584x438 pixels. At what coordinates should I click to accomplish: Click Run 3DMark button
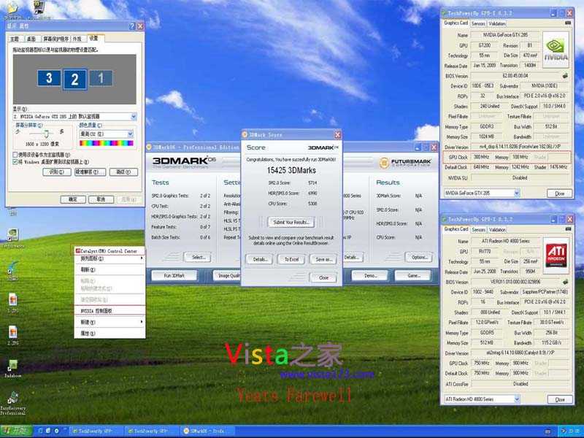coord(174,276)
